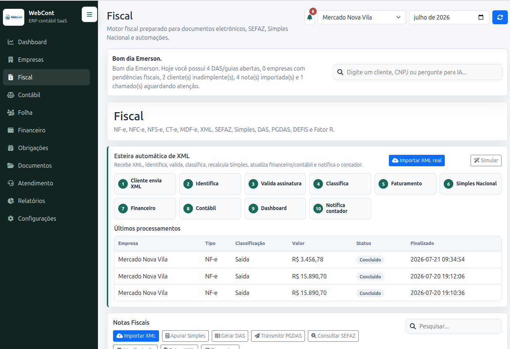Click timestamp 2026-07-20 19:12:06
510x349 pixels.
(437, 276)
